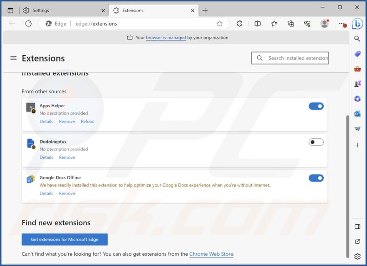Click the DodoIneptus extension icon
This screenshot has height=266, width=367.
31,143
